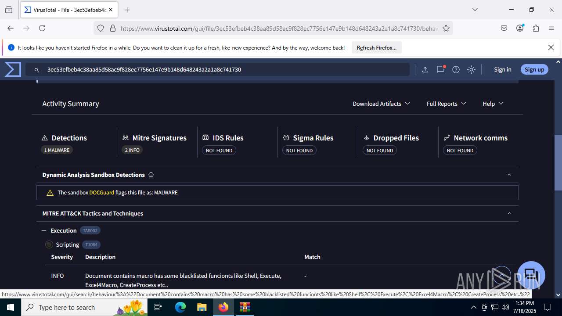Click the 2 INFO badge

(132, 150)
